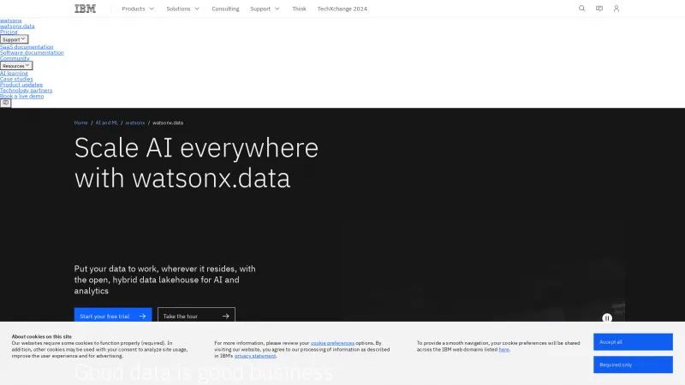Open the watsonx.data link in the left list
The height and width of the screenshot is (385, 685).
(x=17, y=27)
